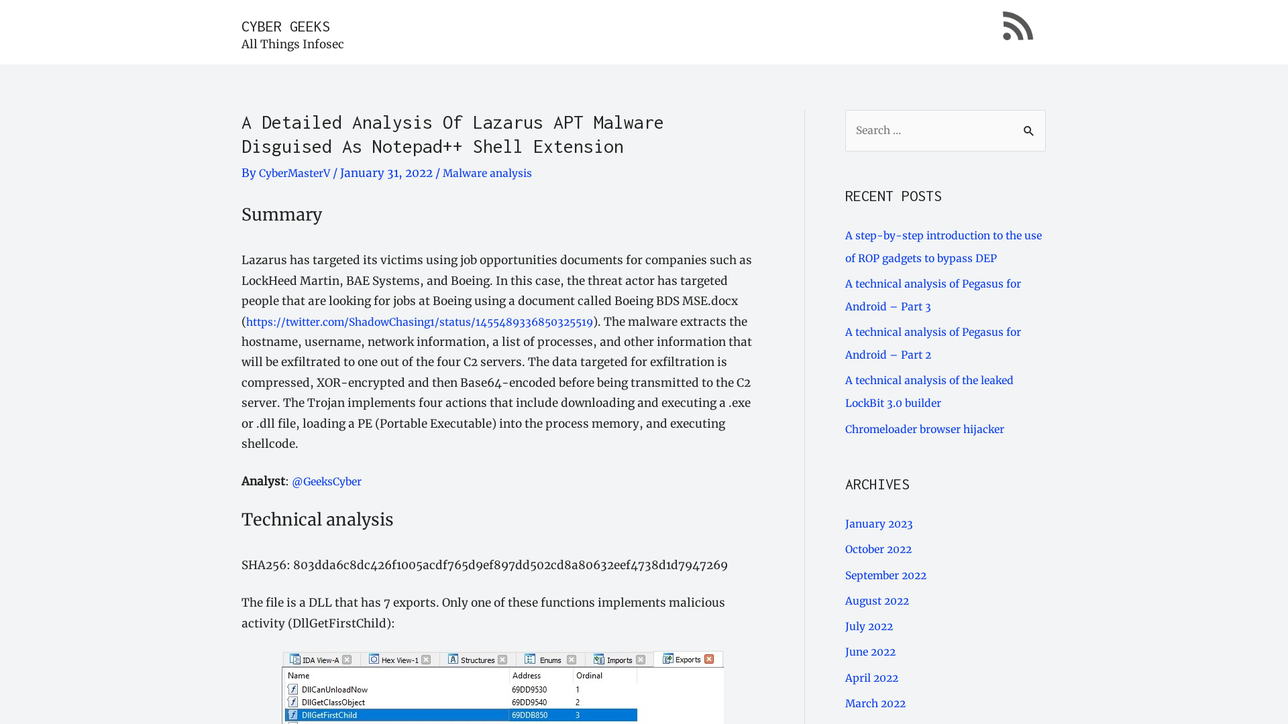Open March 2022 archive

point(875,703)
